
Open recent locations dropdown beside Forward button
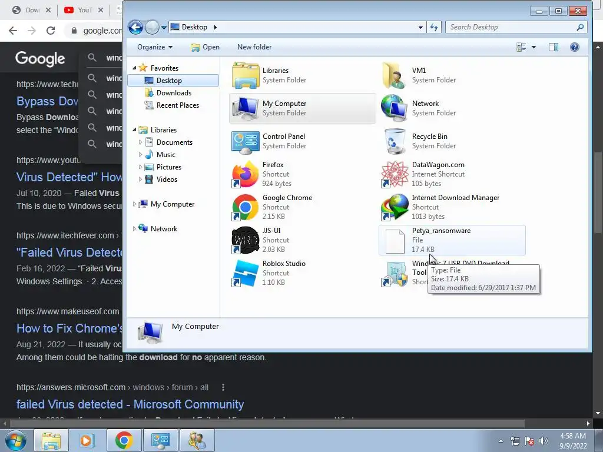point(164,27)
